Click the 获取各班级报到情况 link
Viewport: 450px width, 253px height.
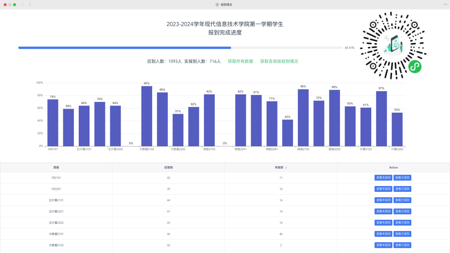coord(279,61)
